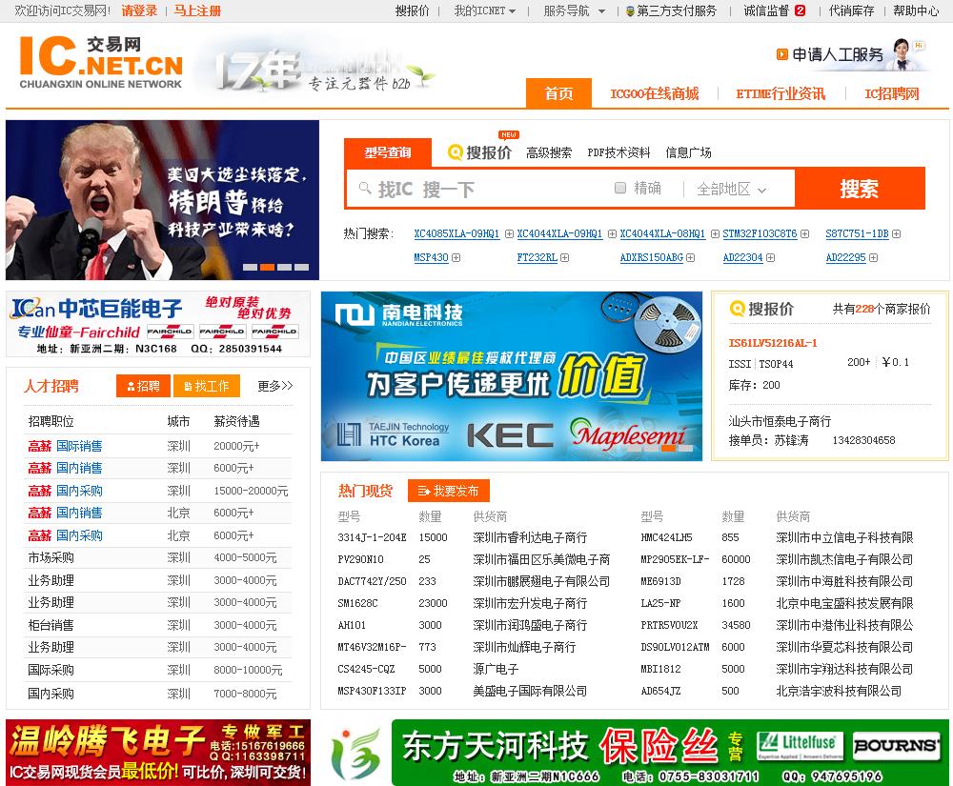Click the plus icon beside FT232RL
The height and width of the screenshot is (786, 953).
point(564,257)
